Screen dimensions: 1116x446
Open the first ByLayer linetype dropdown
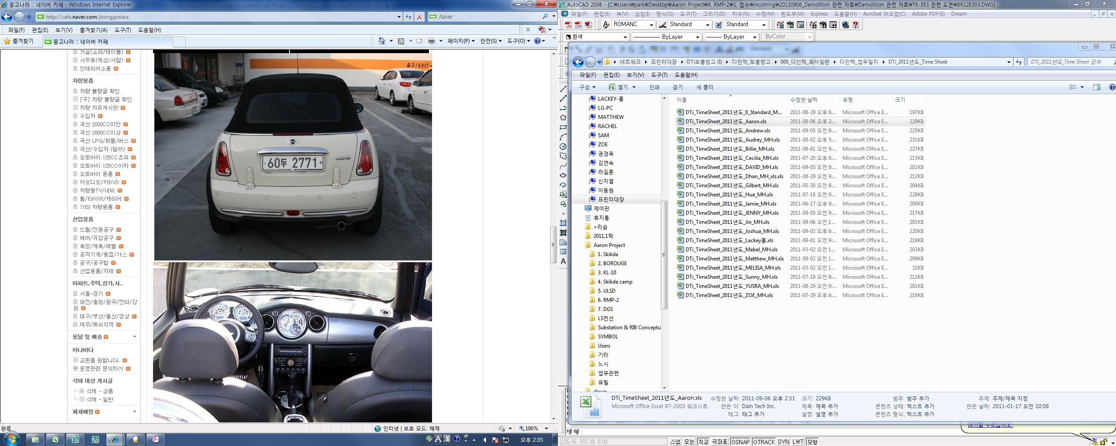tap(697, 37)
